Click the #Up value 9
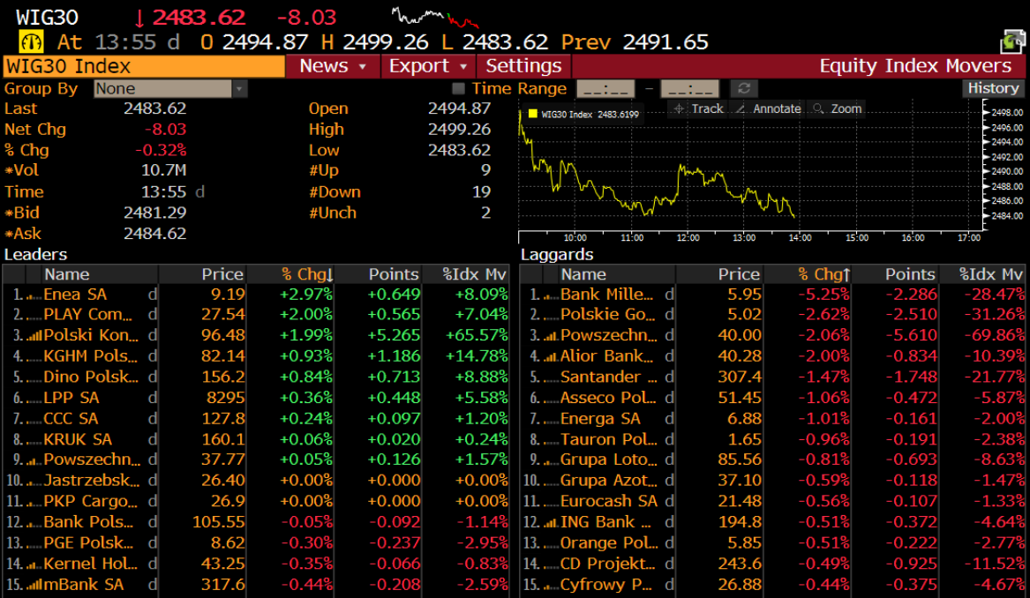 486,171
